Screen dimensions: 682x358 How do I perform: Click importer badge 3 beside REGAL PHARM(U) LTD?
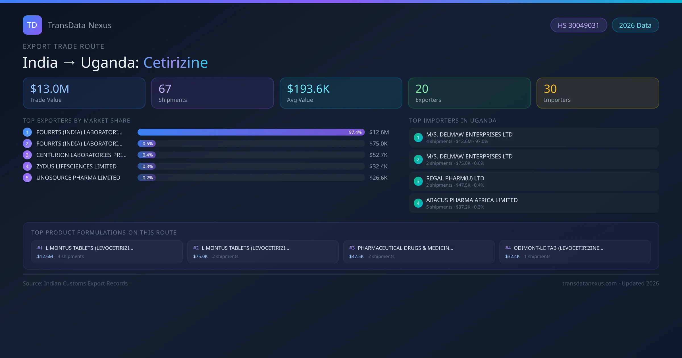418,181
